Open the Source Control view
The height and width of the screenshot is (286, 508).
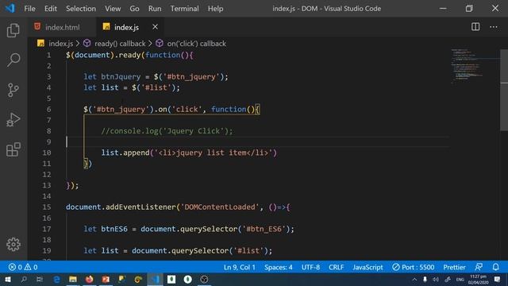[x=13, y=90]
